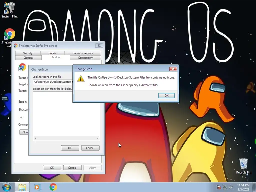Close the Internet Surfer Properties window

tap(99, 46)
